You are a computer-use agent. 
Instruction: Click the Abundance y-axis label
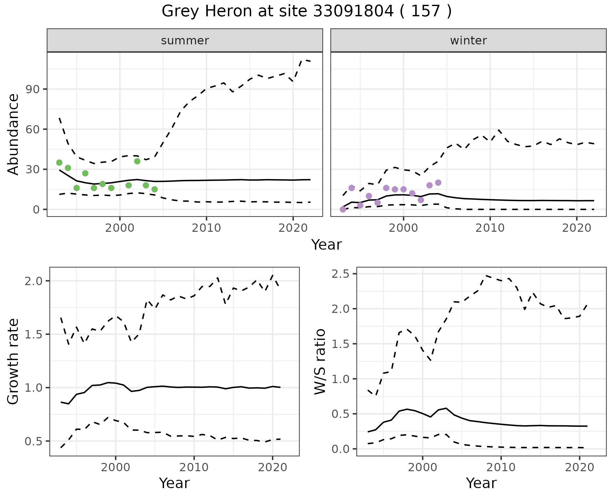pos(13,134)
